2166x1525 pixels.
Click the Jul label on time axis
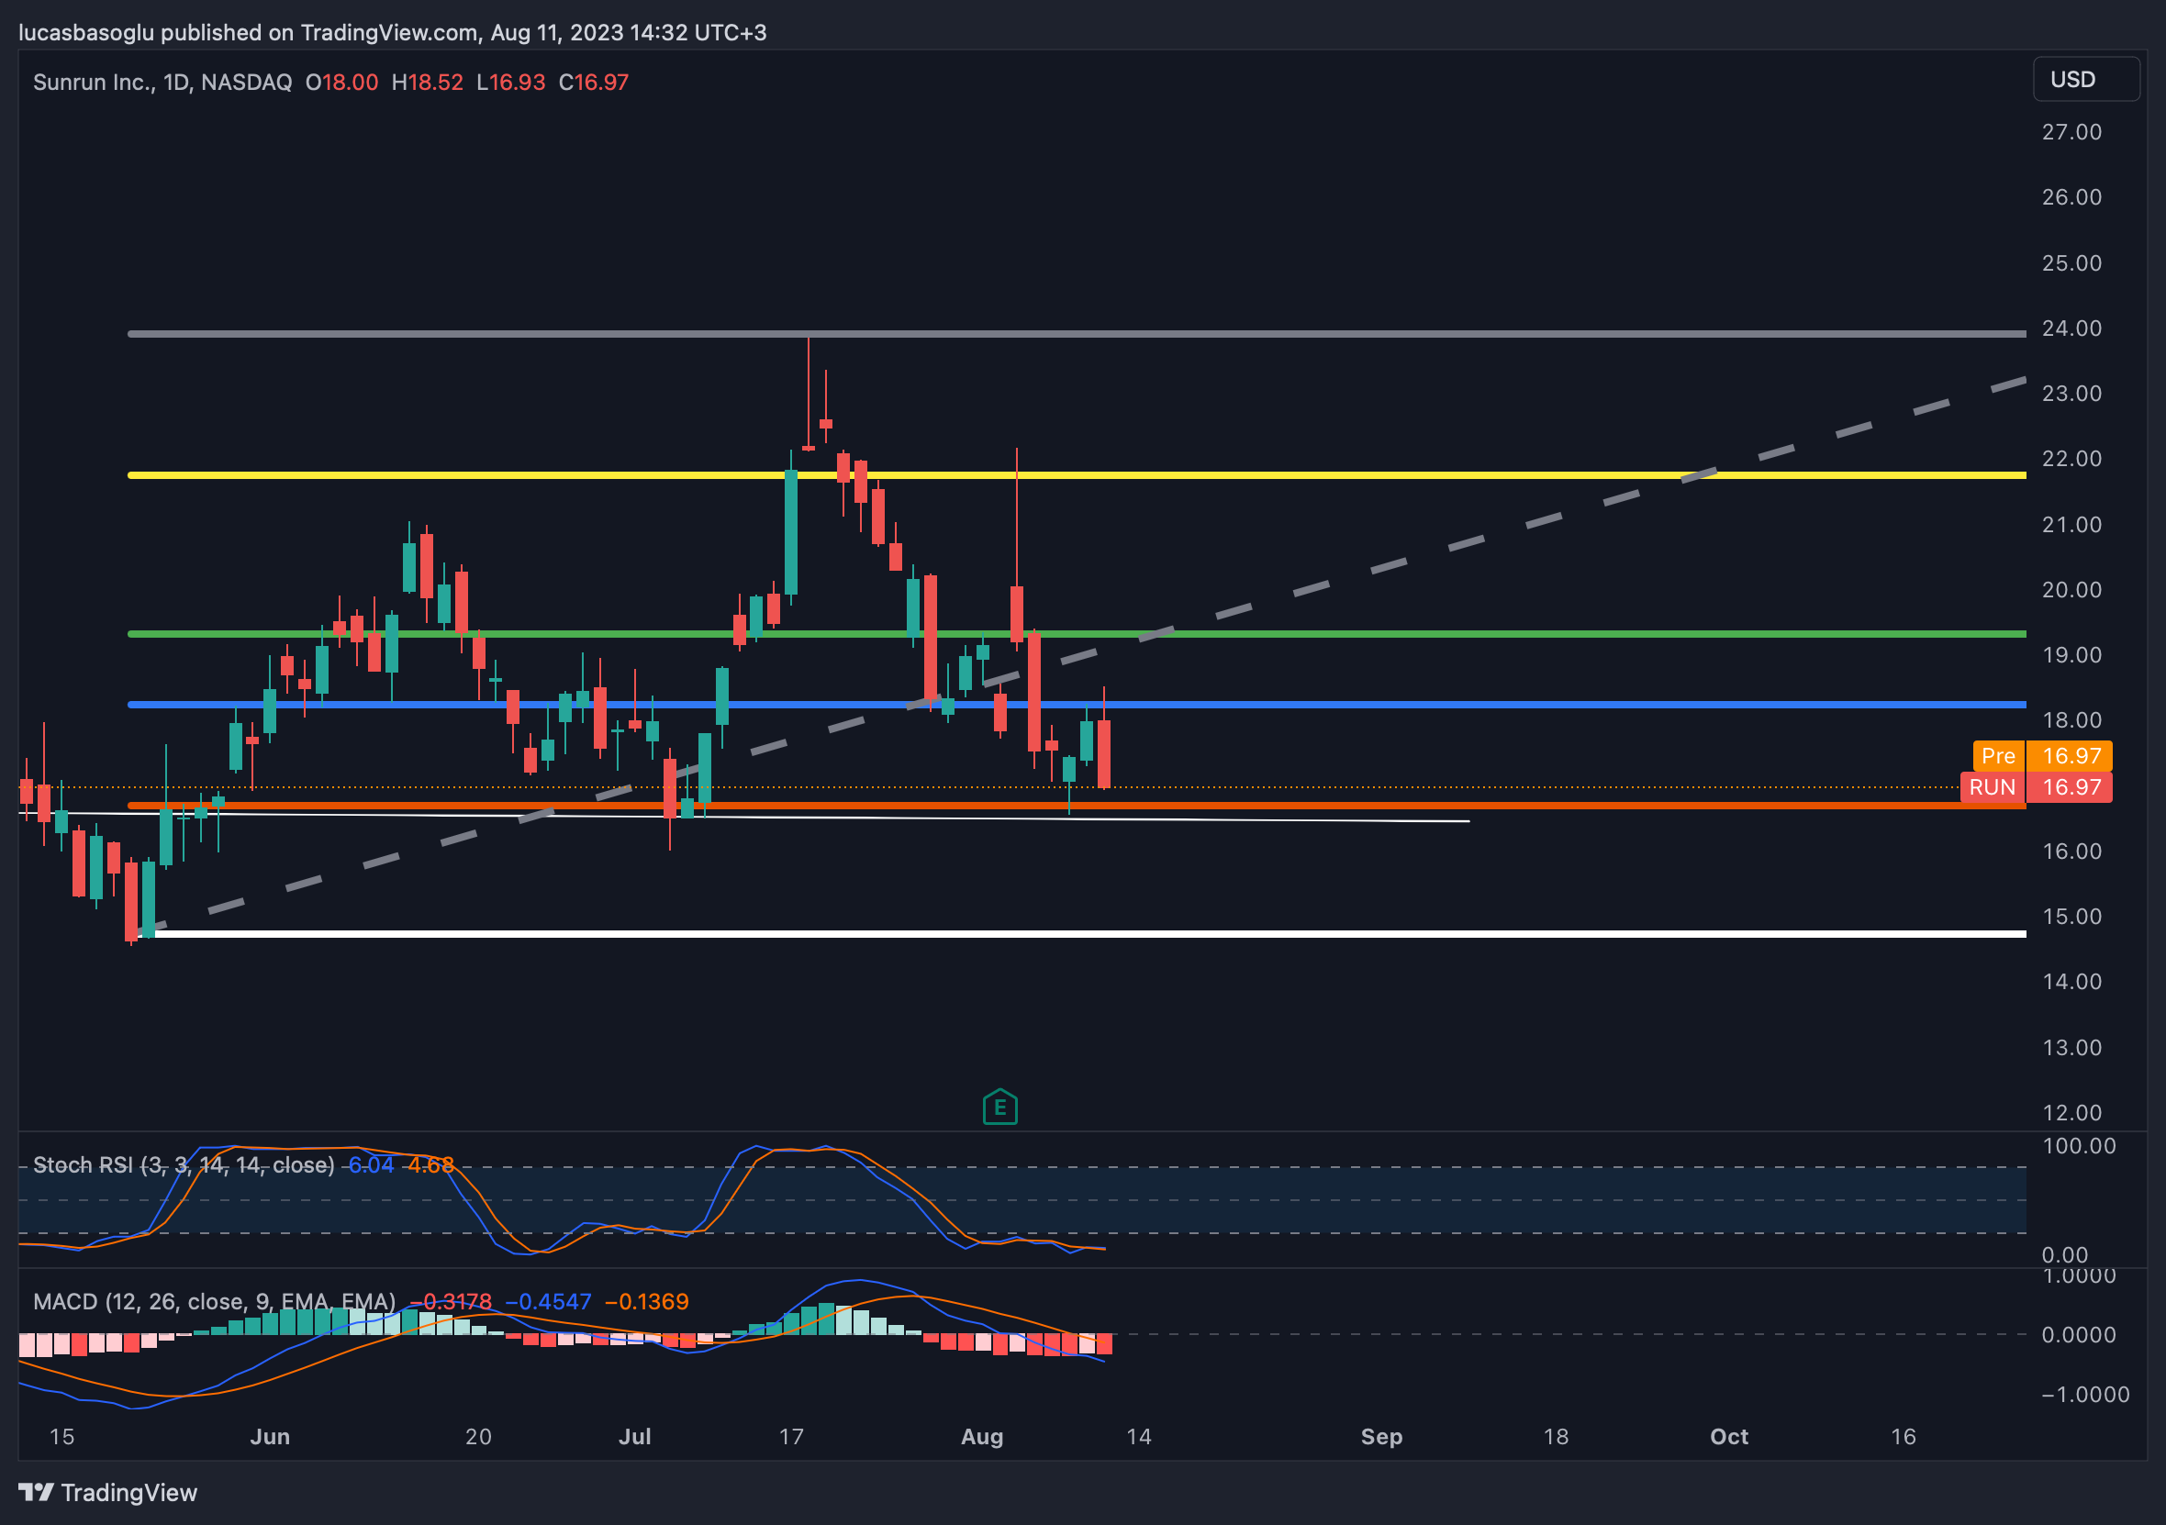click(635, 1436)
